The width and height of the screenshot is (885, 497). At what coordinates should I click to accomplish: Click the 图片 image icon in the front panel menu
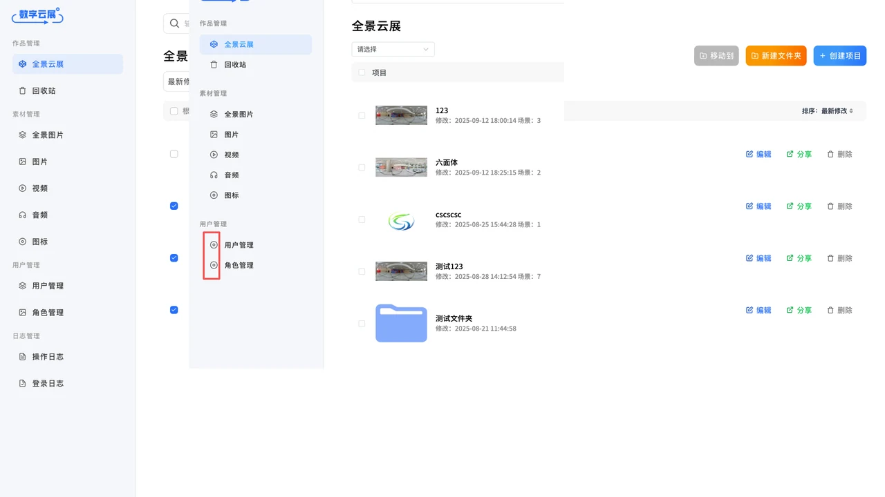(x=214, y=135)
